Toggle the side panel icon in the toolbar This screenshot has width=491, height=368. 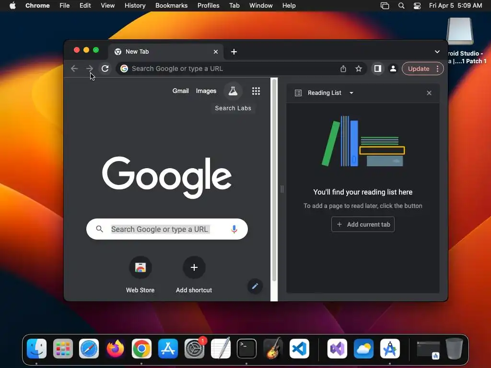coord(378,69)
